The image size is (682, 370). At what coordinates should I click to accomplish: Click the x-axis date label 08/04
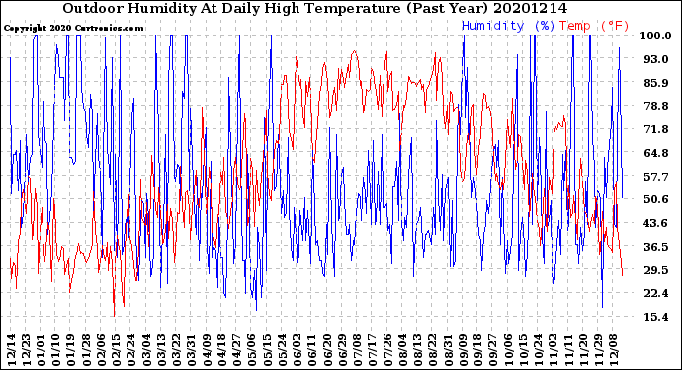tap(402, 350)
